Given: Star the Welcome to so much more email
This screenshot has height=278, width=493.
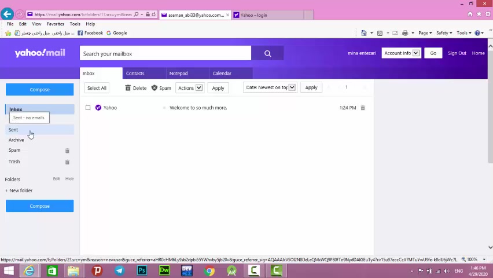Looking at the screenshot, I should (x=164, y=108).
